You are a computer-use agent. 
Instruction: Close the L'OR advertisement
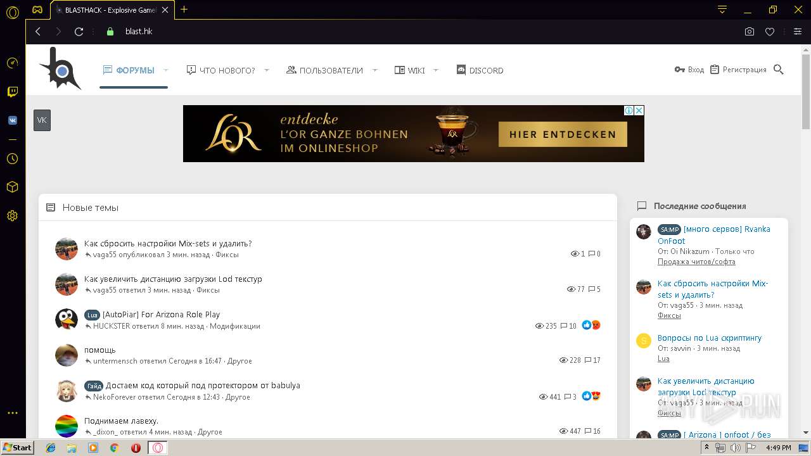click(639, 110)
